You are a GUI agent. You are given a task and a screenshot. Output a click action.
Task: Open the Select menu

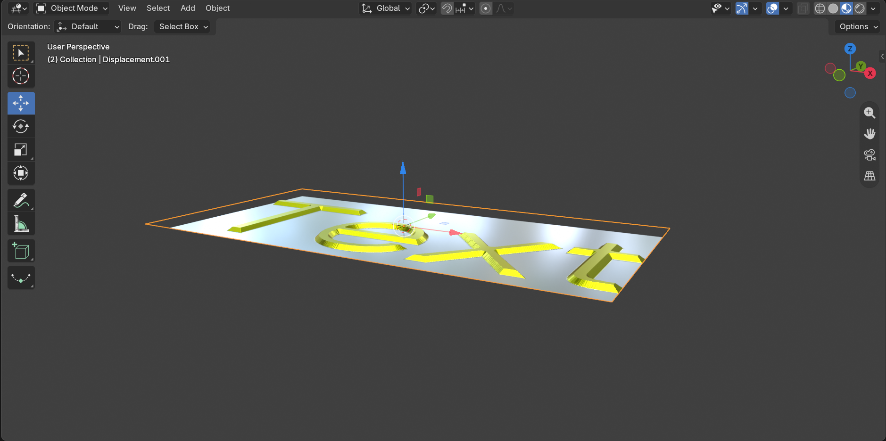pos(158,8)
